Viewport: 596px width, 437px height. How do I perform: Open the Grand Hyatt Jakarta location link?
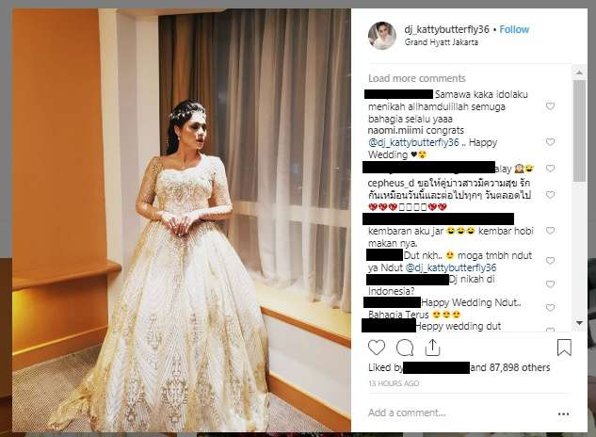click(x=441, y=42)
